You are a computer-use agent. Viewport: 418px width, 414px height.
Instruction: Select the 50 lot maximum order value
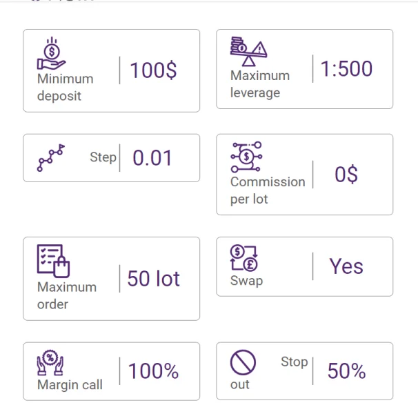tap(154, 279)
